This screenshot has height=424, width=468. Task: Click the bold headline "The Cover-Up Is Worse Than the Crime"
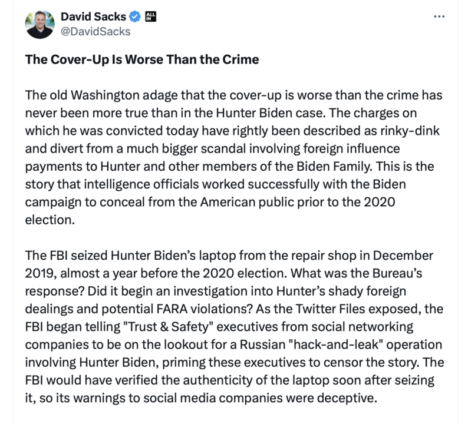point(142,60)
